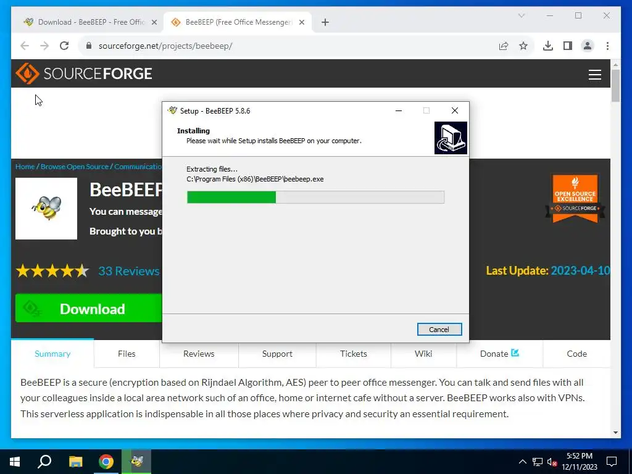Screen dimensions: 632x474
Task: Open the Code tab
Action: (577, 354)
